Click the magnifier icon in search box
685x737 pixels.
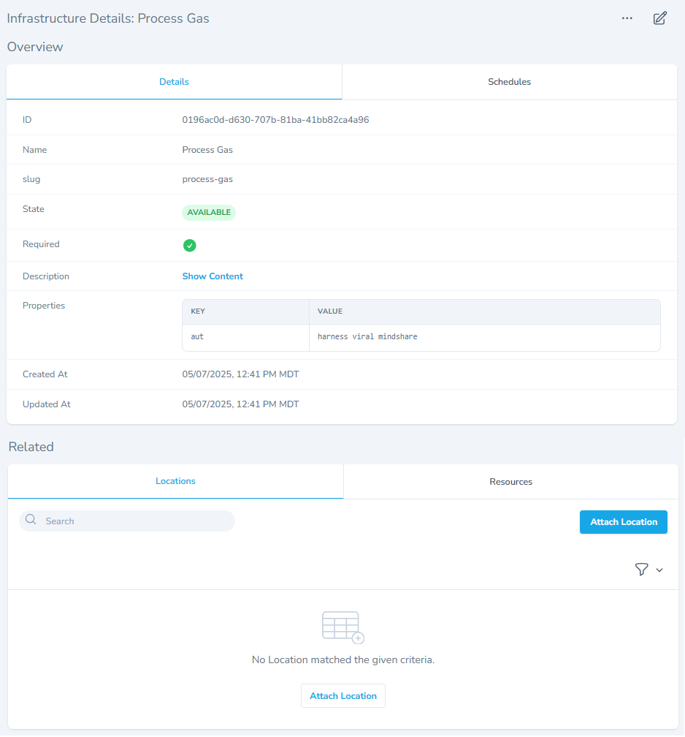pos(31,520)
